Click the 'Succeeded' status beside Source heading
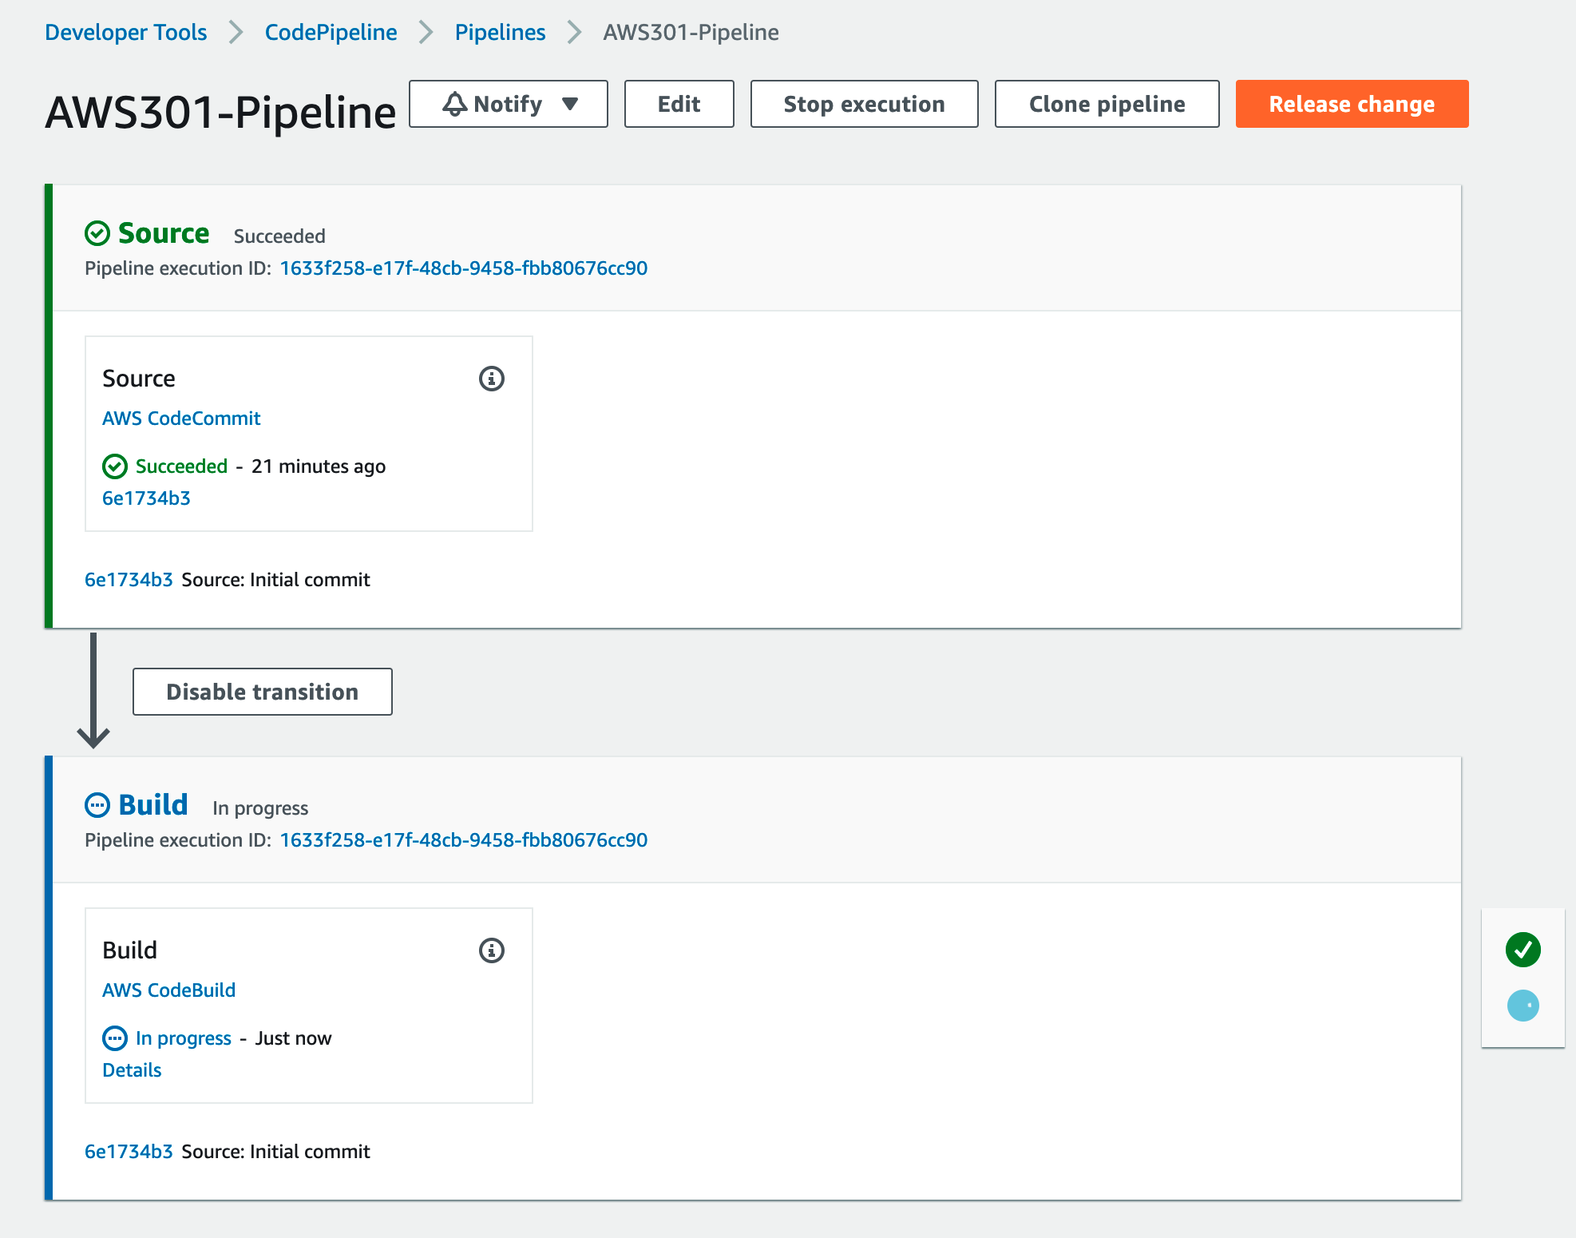Viewport: 1576px width, 1238px height. 279,236
